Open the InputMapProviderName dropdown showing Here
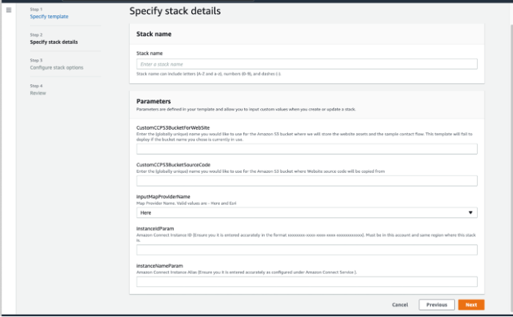The width and height of the screenshot is (513, 317). 306,212
